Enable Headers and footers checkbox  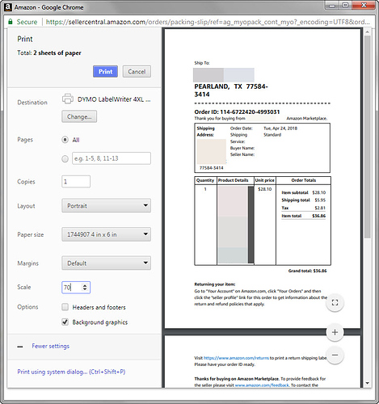(65, 307)
